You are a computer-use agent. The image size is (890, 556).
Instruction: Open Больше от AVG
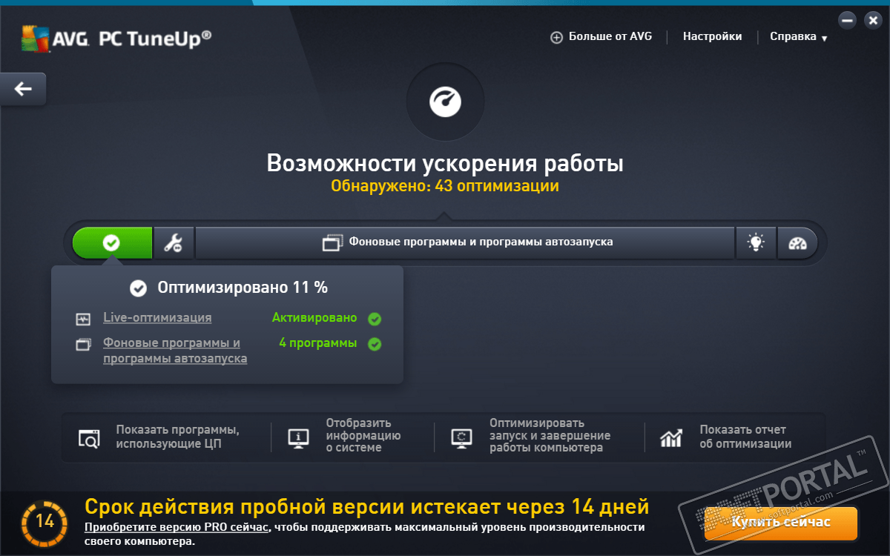(610, 36)
